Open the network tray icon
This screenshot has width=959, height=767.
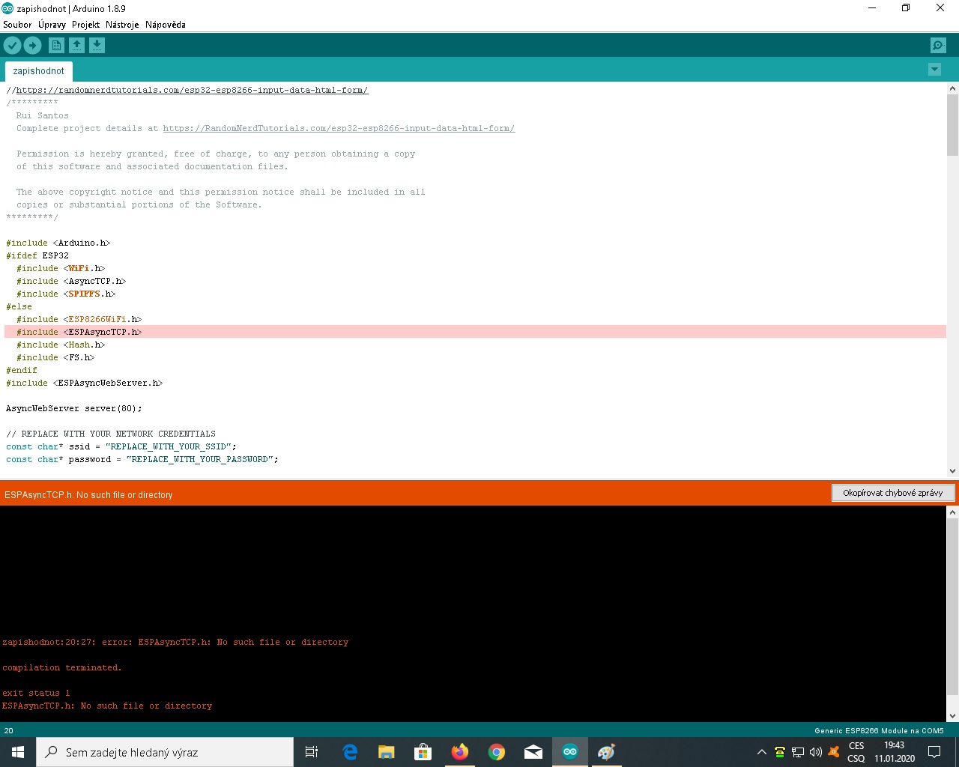tap(798, 752)
